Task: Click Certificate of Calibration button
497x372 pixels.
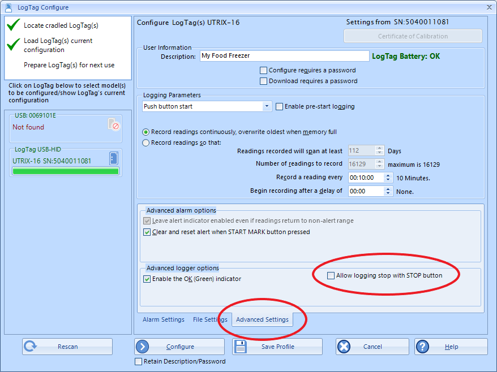Action: (413, 36)
